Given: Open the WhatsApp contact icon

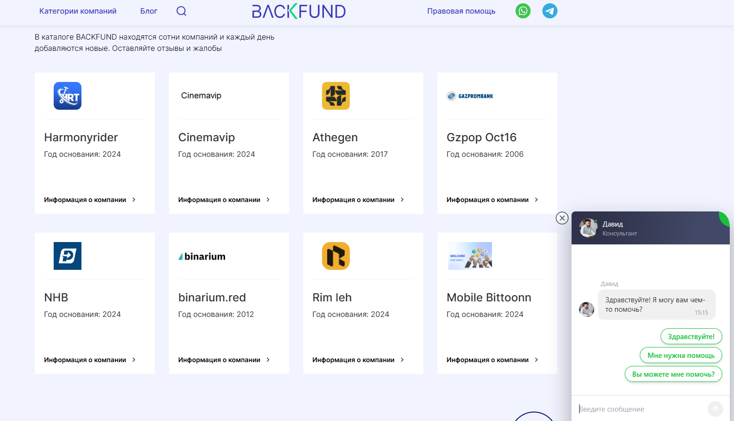Looking at the screenshot, I should pos(523,11).
